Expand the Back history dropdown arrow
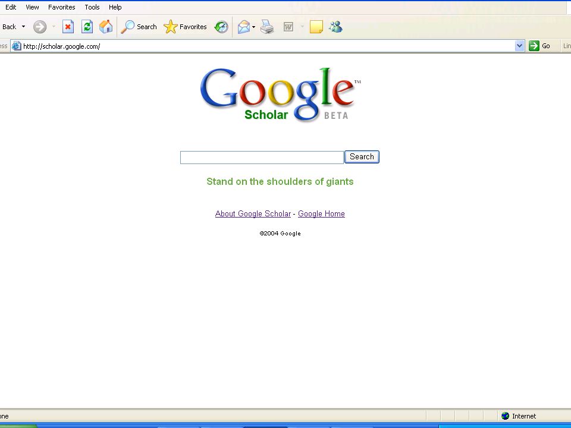571x428 pixels. pyautogui.click(x=24, y=27)
